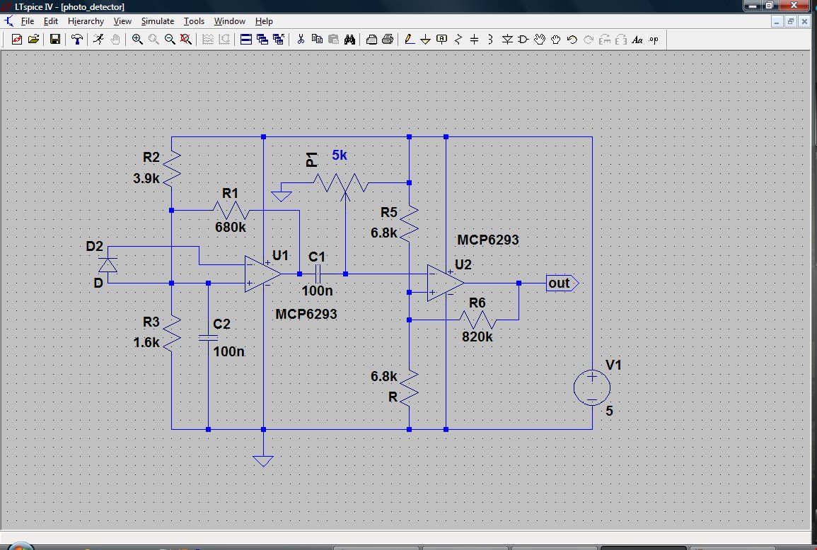Run the simulation (running man icon)
Screen dimensions: 817x550
click(x=98, y=39)
